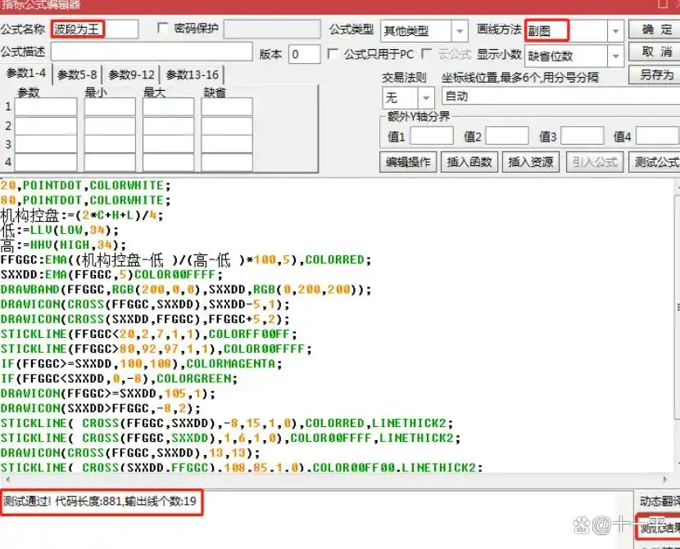
Task: Click the 插入资源 insert resource button
Action: tap(531, 162)
